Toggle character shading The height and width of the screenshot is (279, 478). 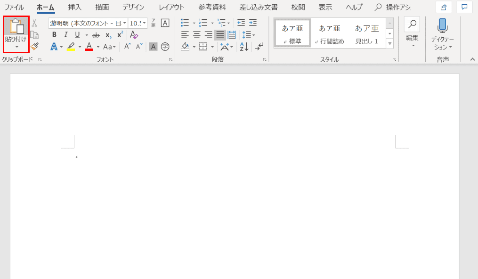point(154,47)
